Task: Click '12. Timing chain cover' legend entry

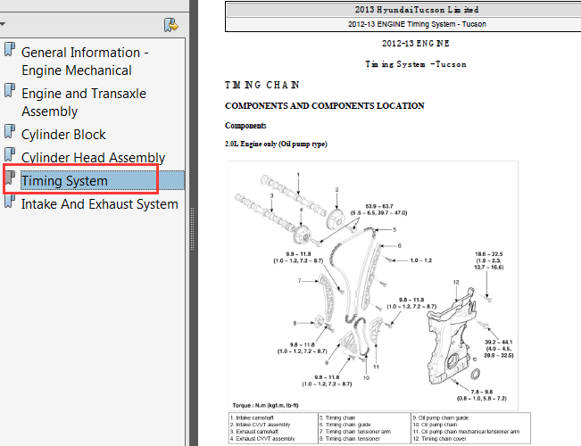Action: 440,439
